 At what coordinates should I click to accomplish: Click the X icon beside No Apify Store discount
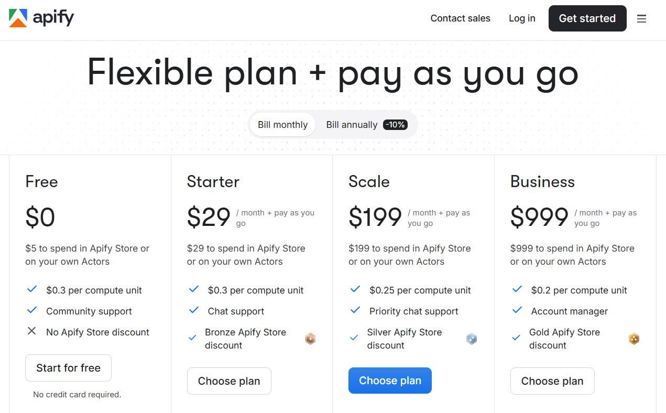(31, 331)
